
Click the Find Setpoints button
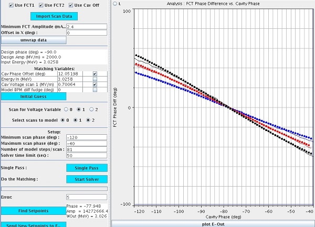coord(33,211)
